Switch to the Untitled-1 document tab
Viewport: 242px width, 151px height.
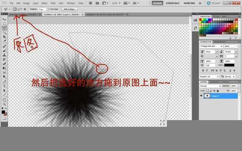[63, 14]
